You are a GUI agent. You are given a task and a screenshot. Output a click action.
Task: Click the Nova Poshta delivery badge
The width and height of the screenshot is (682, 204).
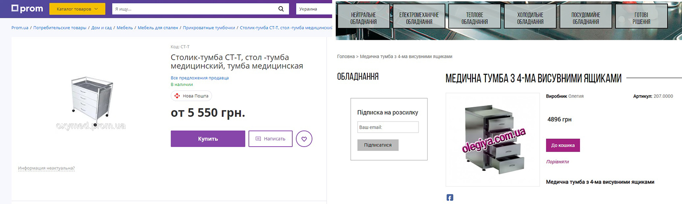(x=191, y=96)
